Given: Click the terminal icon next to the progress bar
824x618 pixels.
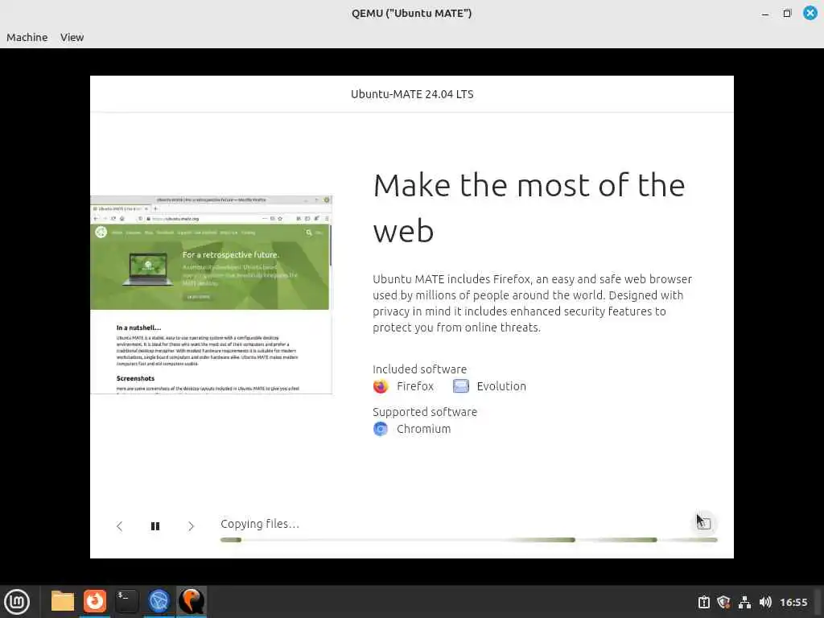Looking at the screenshot, I should click(x=704, y=523).
